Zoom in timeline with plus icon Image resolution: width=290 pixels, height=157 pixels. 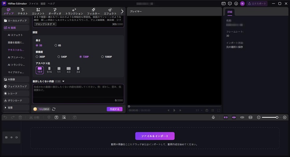(285, 117)
